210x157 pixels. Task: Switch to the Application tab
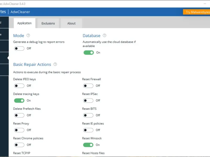24,23
